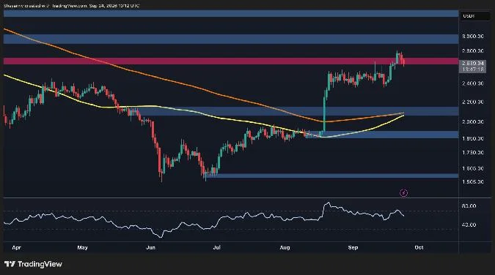The image size is (495, 275).
Task: Click the highlighted current price label on the axis
Action: [x=472, y=66]
